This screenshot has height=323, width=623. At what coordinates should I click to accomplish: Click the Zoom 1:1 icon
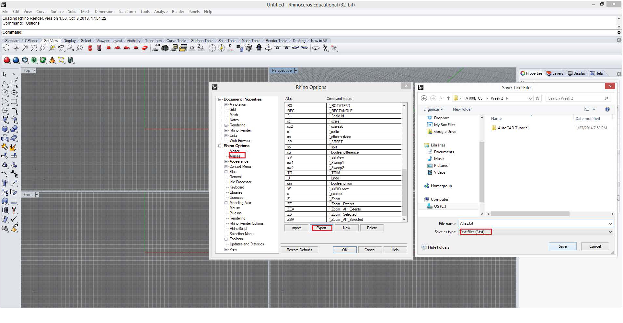(80, 48)
